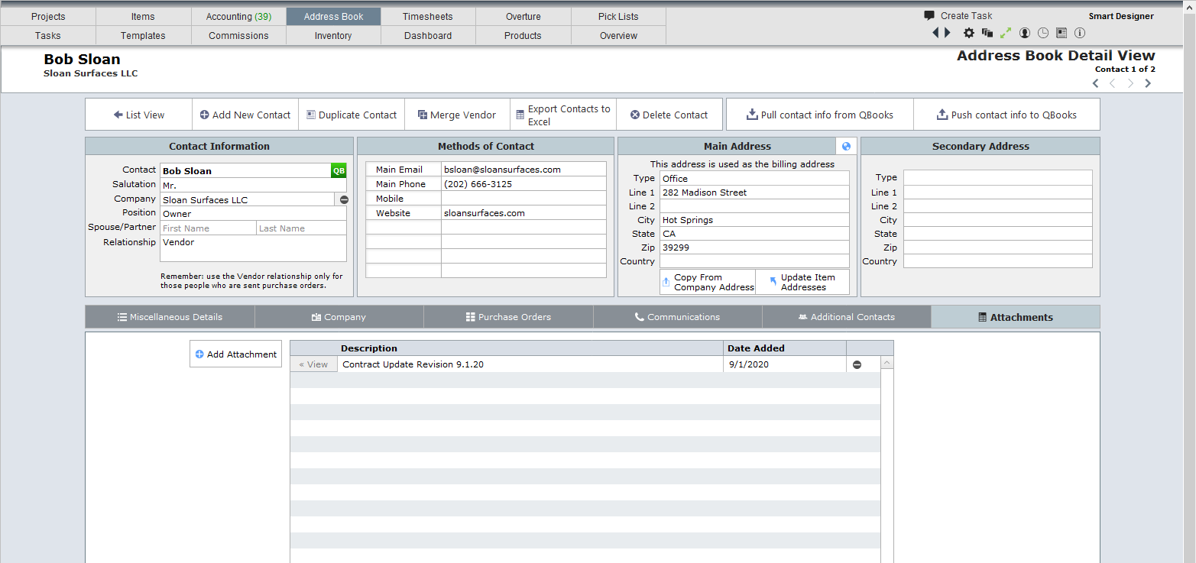Screen dimensions: 1196x563
Task: Click the clock icon in header
Action: coord(1043,33)
